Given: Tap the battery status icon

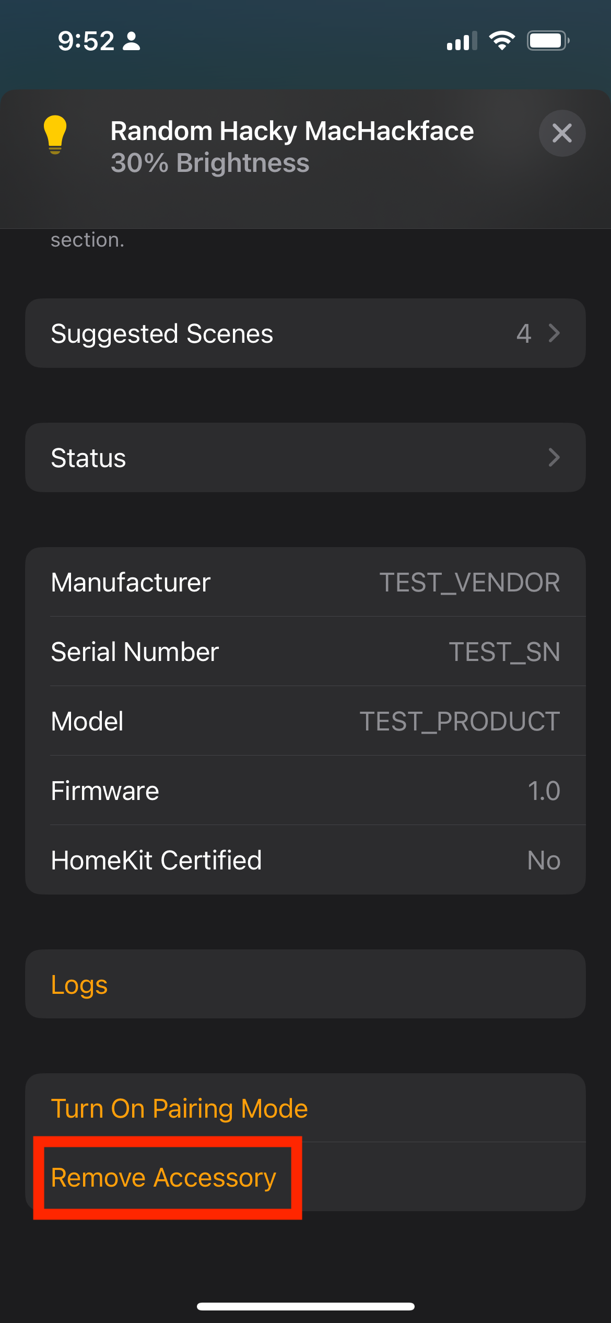Looking at the screenshot, I should point(547,41).
